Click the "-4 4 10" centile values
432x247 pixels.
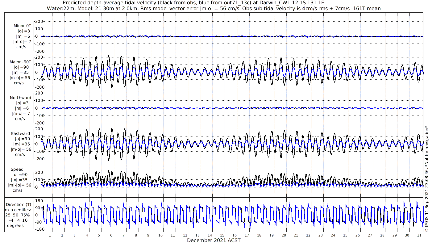point(18,220)
